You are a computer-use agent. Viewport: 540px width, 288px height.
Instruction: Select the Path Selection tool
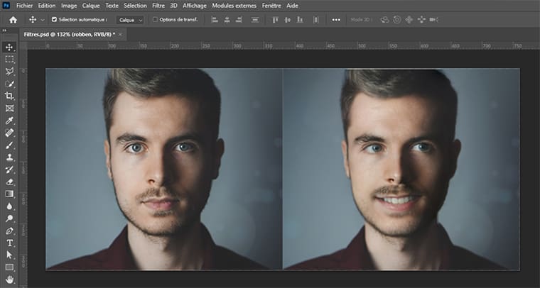click(x=9, y=255)
